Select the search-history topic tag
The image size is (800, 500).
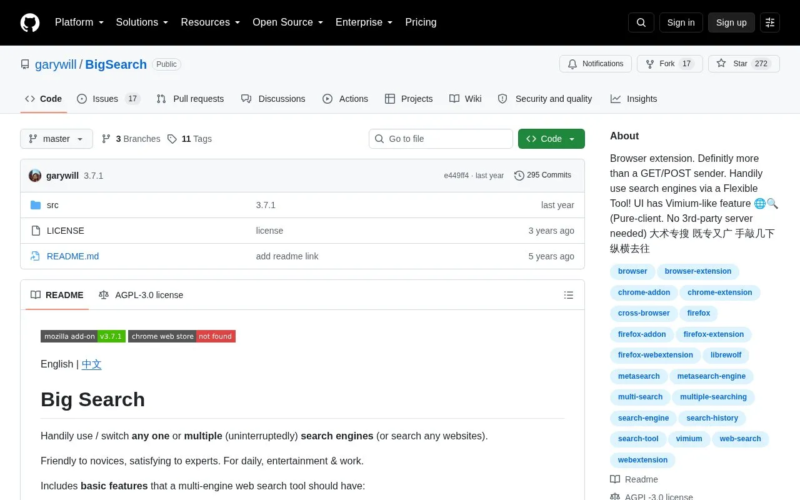712,418
